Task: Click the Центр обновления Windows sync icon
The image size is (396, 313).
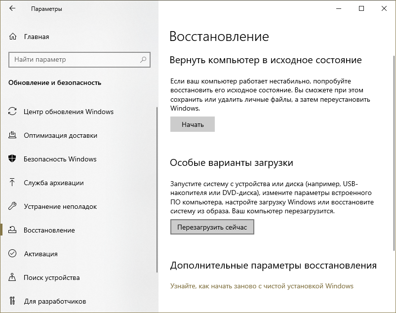Action: pyautogui.click(x=13, y=112)
